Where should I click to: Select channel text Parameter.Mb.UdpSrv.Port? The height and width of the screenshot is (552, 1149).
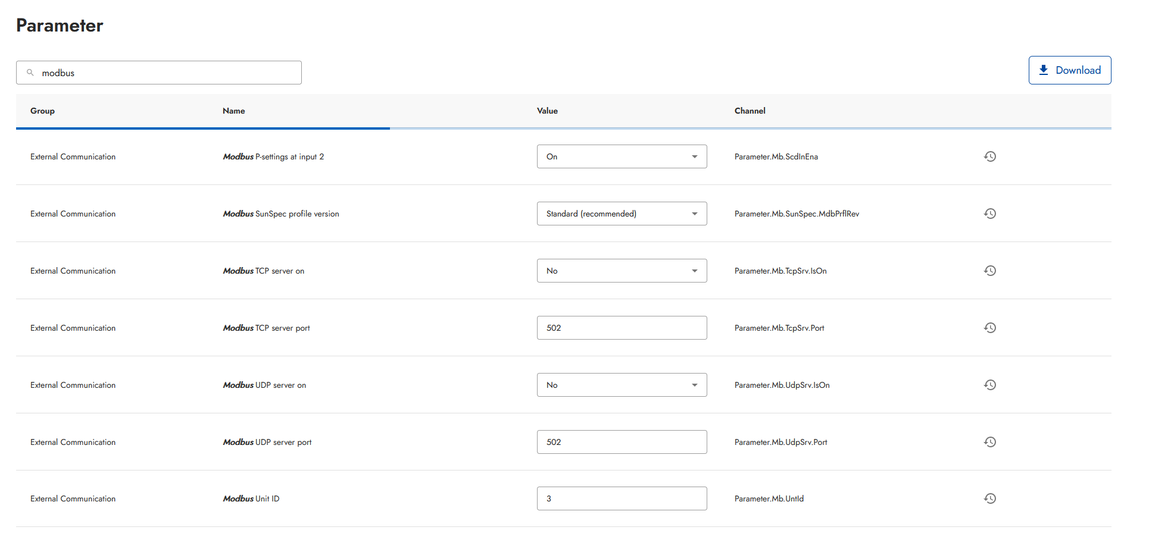781,442
